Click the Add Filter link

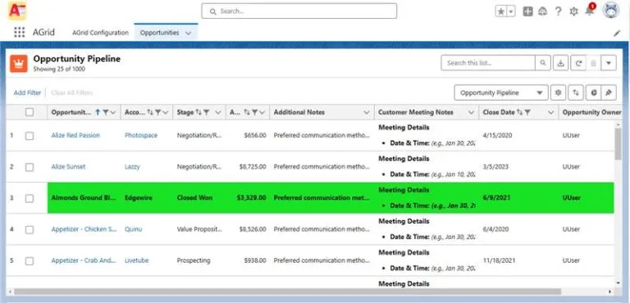coord(27,93)
